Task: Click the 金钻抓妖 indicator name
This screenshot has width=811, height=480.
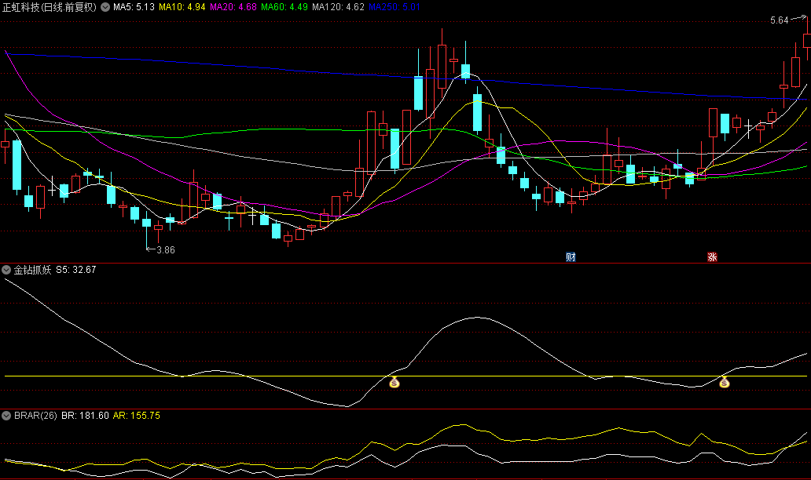Action: [x=33, y=270]
